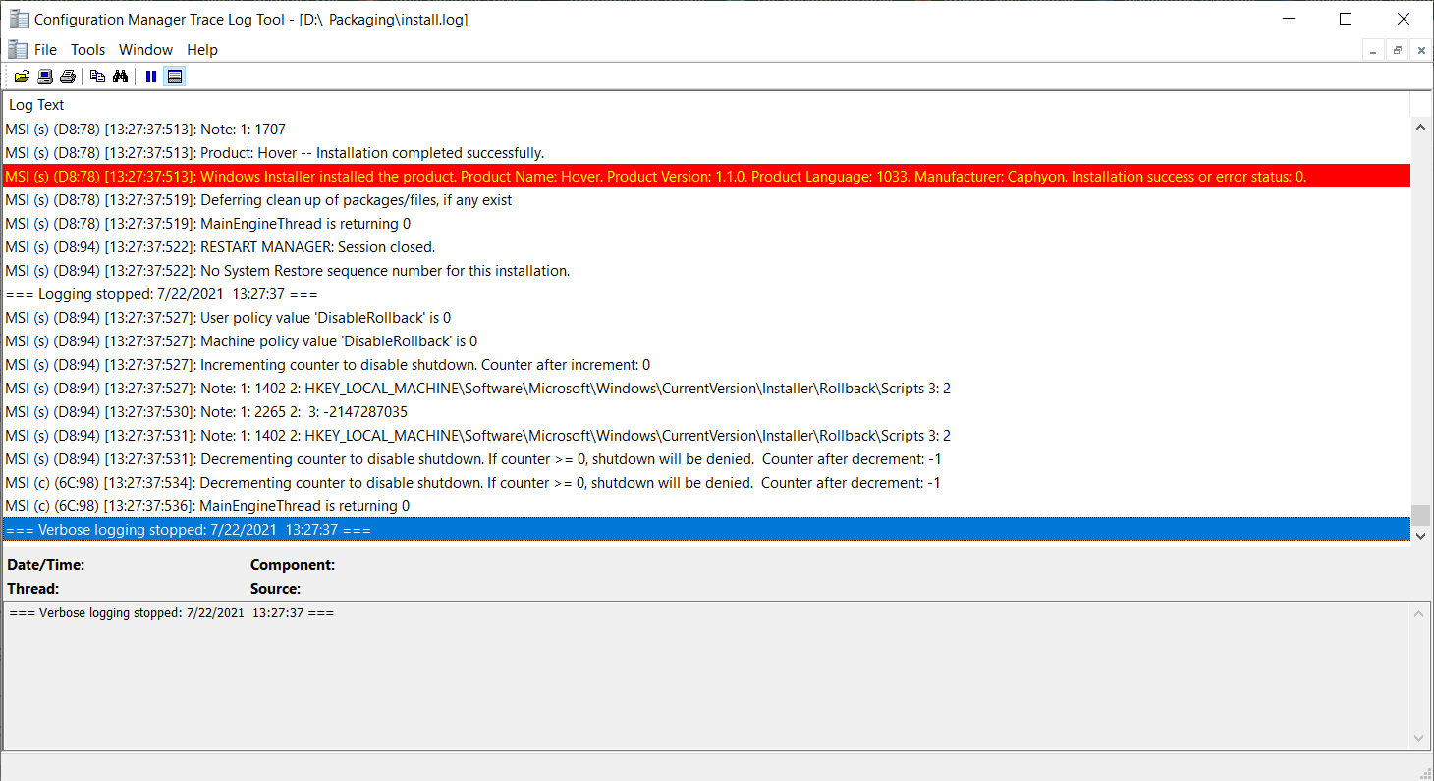Image resolution: width=1434 pixels, height=781 pixels.
Task: Select 'Deferring clean up of packages/files' line
Action: coord(706,200)
